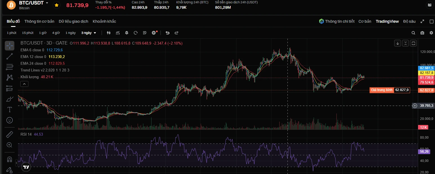Click the replay icon in the chart toolbar
Image resolution: width=435 pixels, height=174 pixels.
[x=136, y=33]
